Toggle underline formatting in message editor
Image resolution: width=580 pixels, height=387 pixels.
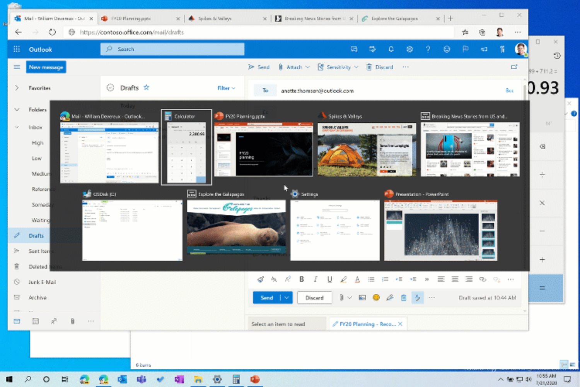click(x=329, y=279)
